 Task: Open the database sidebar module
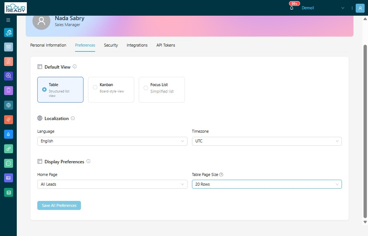9,193
